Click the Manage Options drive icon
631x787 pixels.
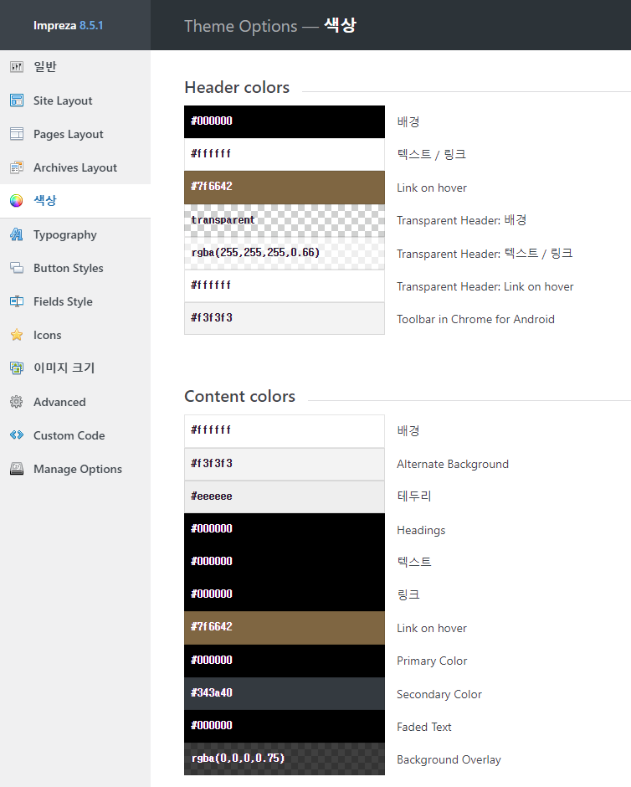tap(17, 469)
